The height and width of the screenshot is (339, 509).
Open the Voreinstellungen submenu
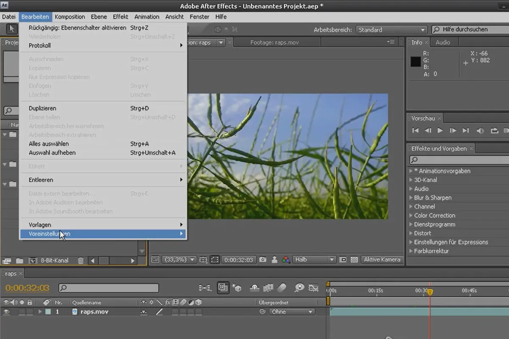point(103,234)
